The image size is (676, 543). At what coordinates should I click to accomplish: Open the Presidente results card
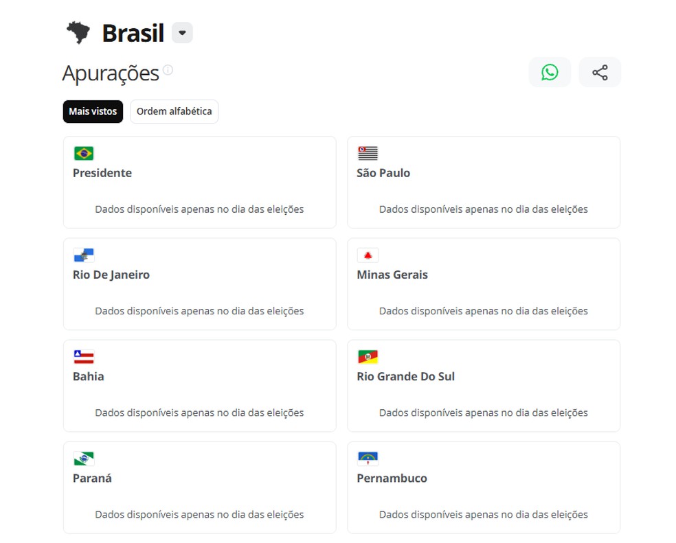pyautogui.click(x=200, y=183)
